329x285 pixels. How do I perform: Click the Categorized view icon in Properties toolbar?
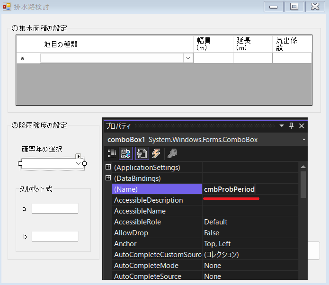point(112,153)
